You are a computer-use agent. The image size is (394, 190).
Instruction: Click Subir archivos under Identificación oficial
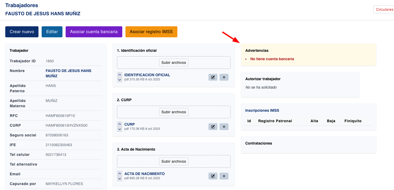[174, 62]
